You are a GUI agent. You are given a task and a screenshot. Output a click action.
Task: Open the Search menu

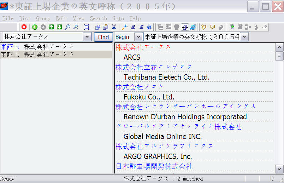(x=98, y=18)
